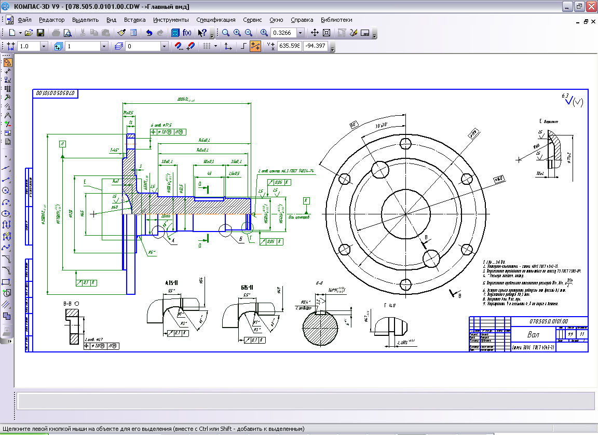Select the Geometry panel icon
This screenshot has height=435, width=598.
pyautogui.click(x=8, y=62)
